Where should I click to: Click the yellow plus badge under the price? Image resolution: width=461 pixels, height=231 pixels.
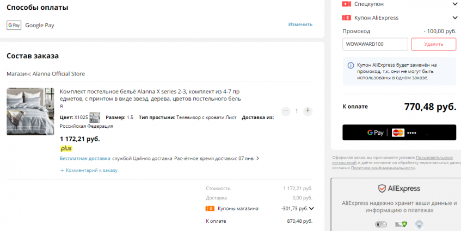point(66,148)
